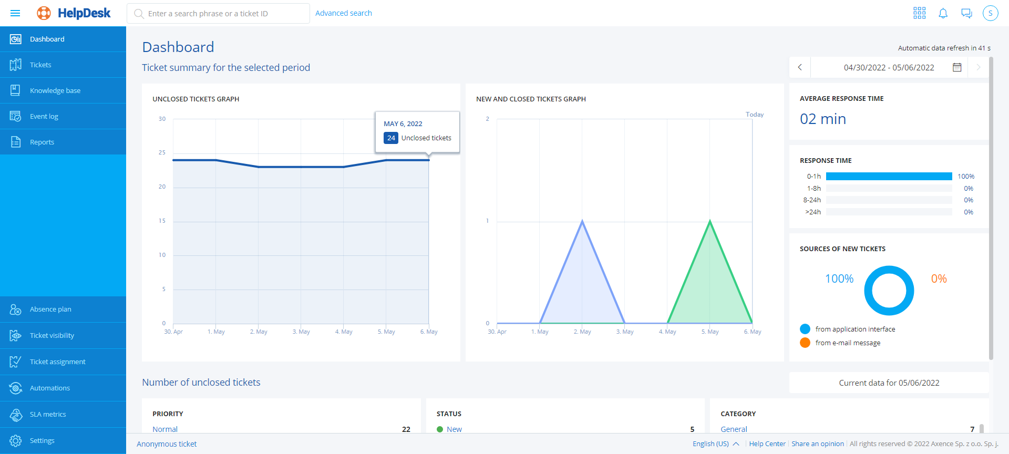Open Tickets in the sidebar
Screen dimensions: 1009x454
40,65
